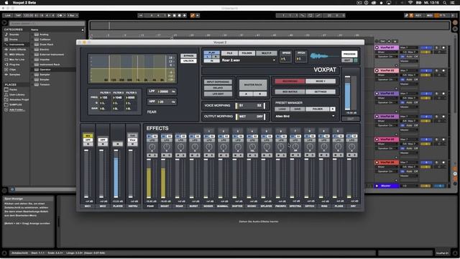This screenshot has height=259, width=460.
Task: Open the Sounds category in Ableton browser
Action: 14,35
